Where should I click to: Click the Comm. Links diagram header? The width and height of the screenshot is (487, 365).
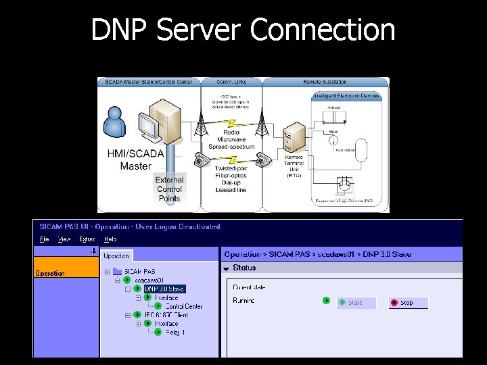pos(231,82)
